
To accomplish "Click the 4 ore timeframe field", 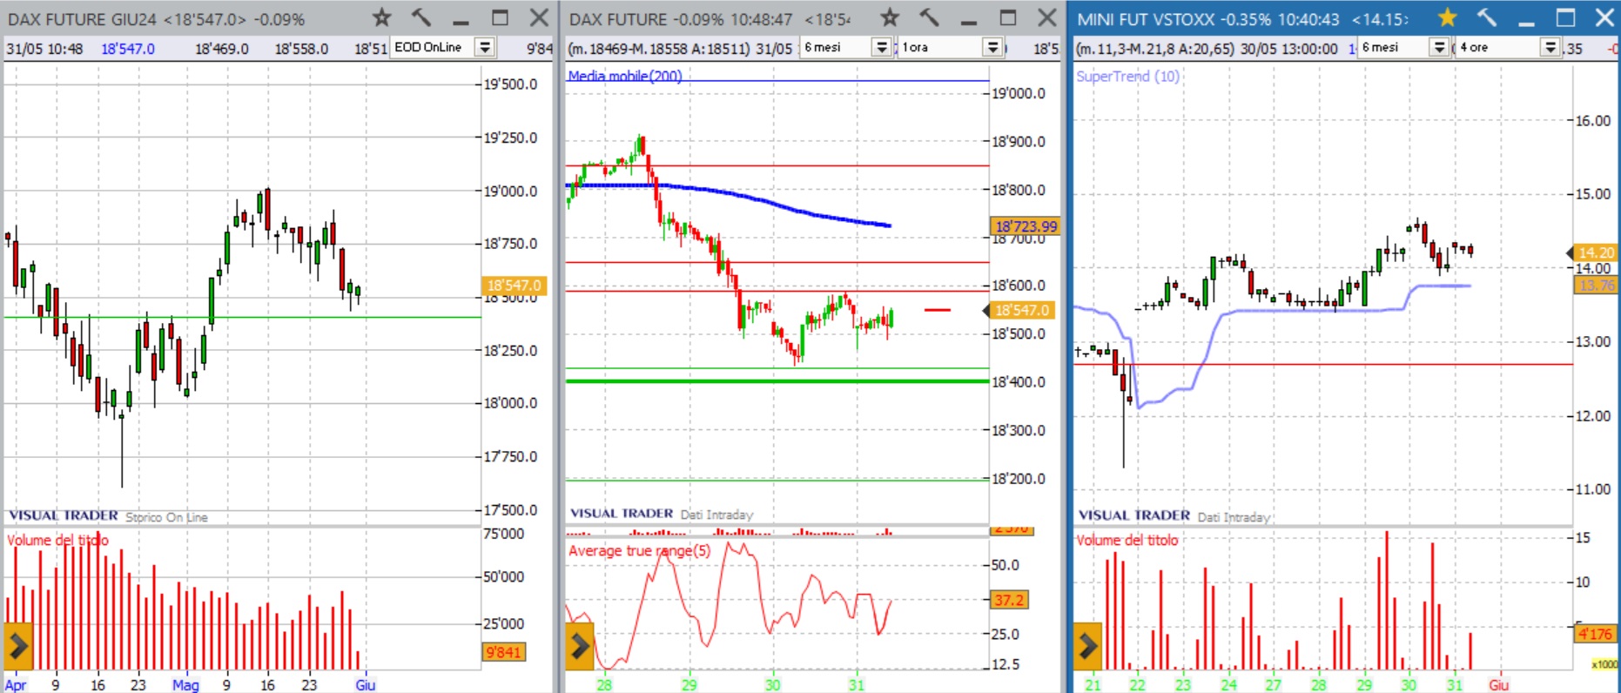I will [x=1498, y=47].
